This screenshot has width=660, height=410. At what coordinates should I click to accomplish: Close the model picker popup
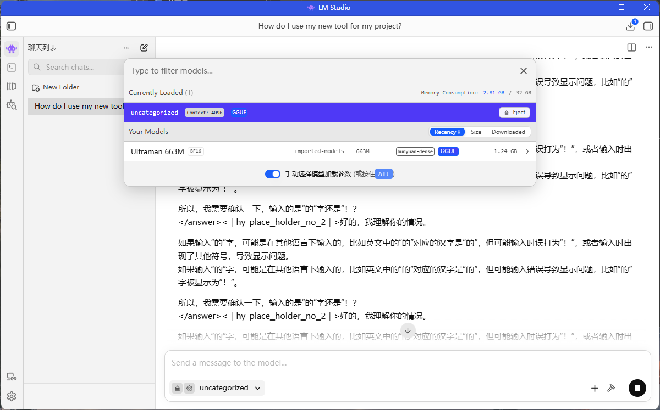click(524, 71)
